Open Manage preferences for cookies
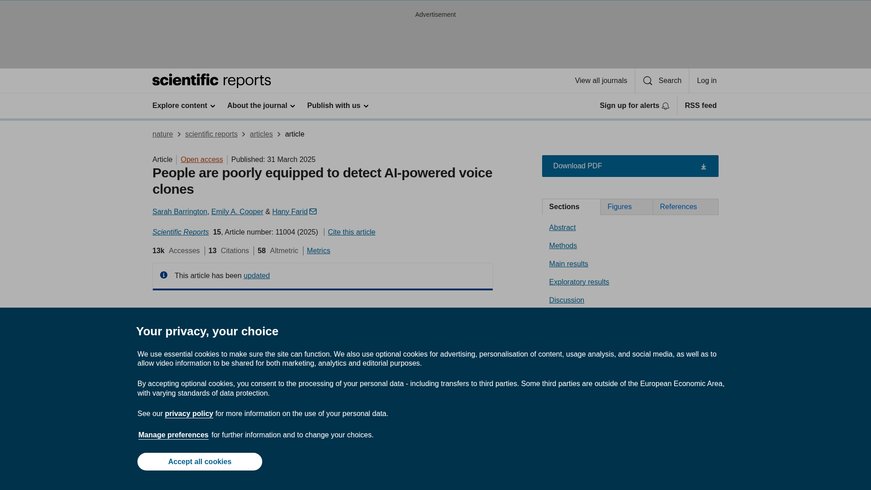 [x=173, y=435]
